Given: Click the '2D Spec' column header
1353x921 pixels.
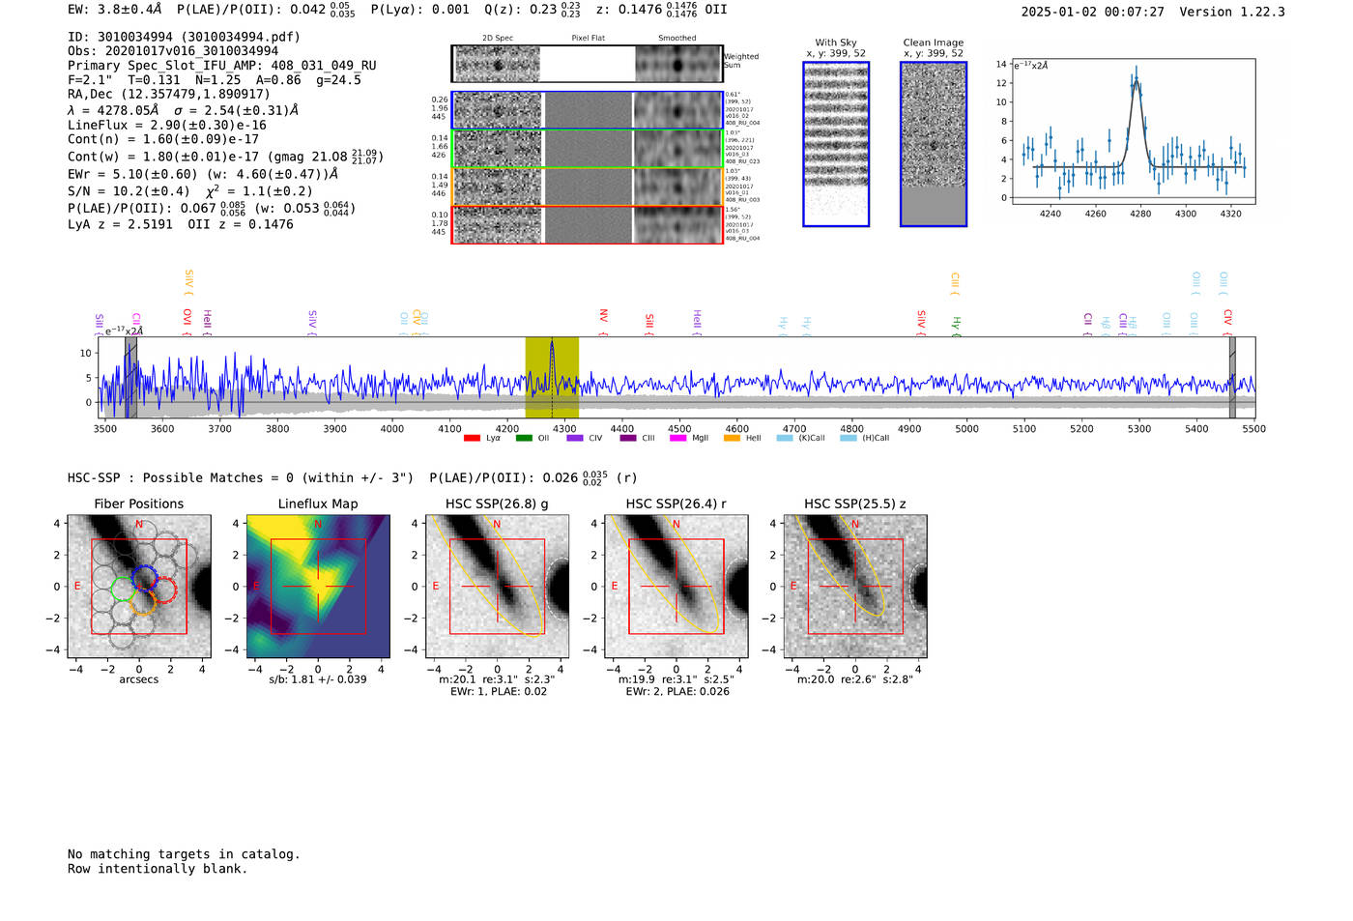Looking at the screenshot, I should 498,38.
